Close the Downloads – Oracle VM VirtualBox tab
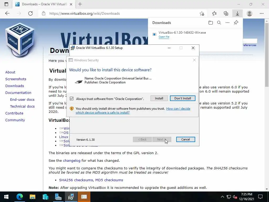 point(71,4)
